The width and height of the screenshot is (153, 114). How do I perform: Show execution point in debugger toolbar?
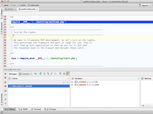[35, 74]
